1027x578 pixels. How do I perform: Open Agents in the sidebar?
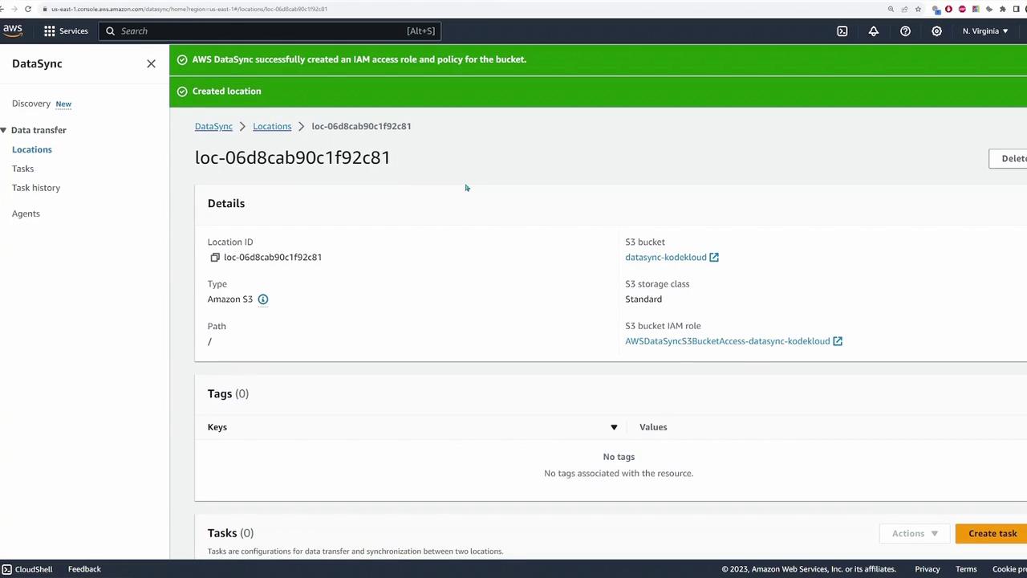26,214
